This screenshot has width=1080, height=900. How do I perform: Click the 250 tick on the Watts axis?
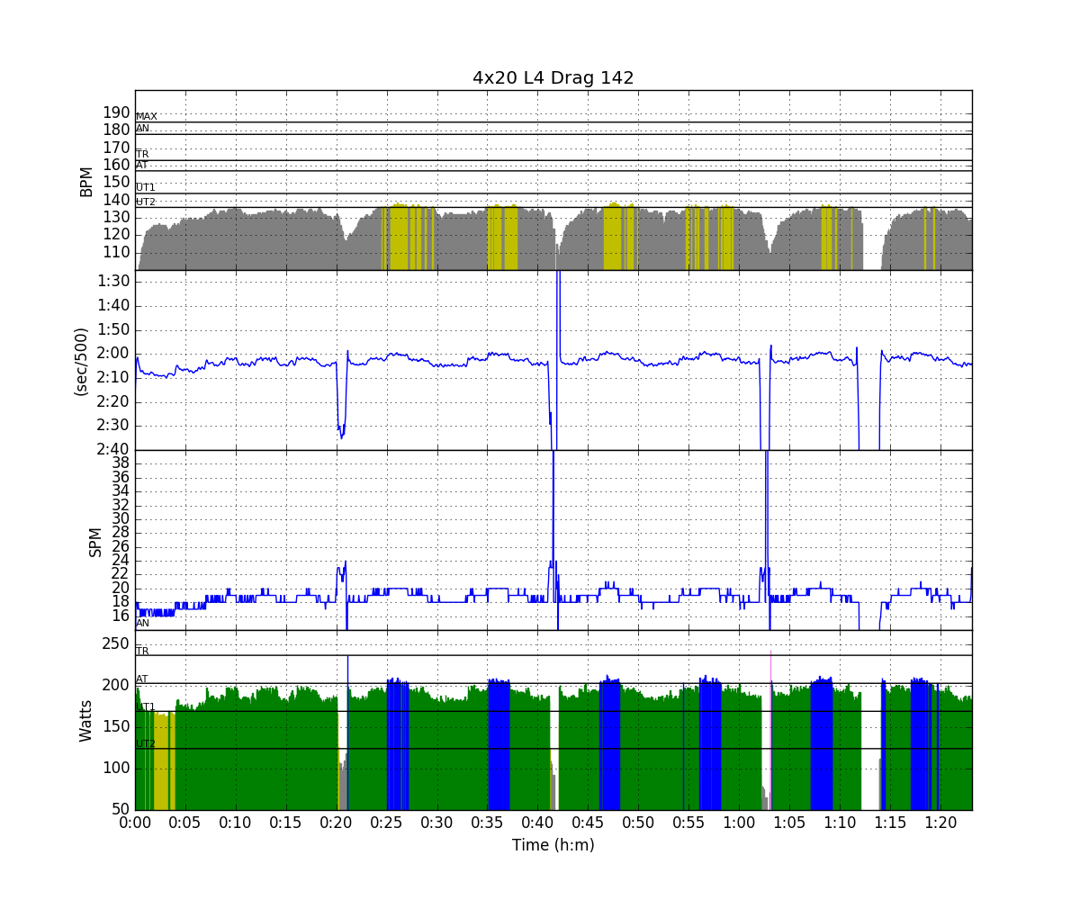(114, 643)
